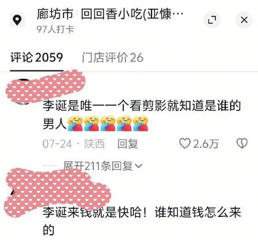Open the 回回香小吃 location link

click(132, 14)
